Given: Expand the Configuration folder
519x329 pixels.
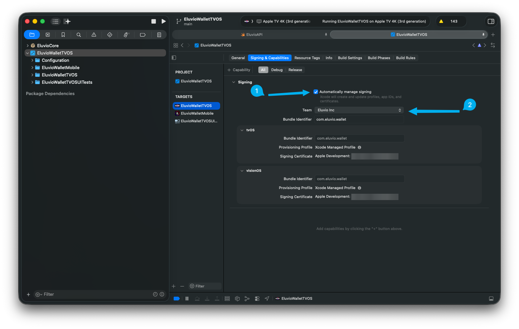Looking at the screenshot, I should click(x=32, y=60).
